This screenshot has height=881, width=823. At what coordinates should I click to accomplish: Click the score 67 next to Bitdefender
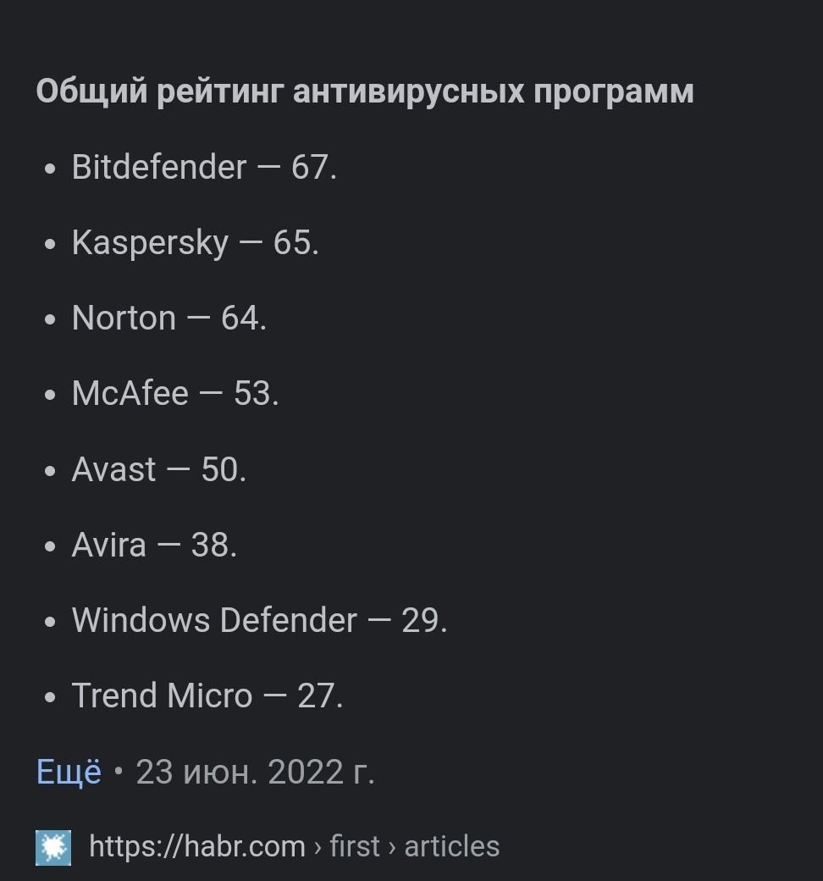pos(310,167)
